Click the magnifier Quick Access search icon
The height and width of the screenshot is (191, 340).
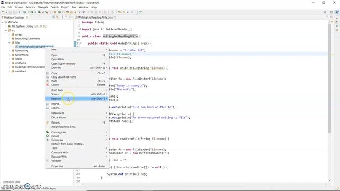pyautogui.click(x=325, y=12)
